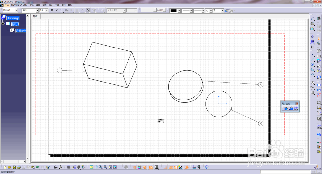The image size is (322, 174).
Task: Select Drawing1 in the specification tree
Action: point(13,18)
